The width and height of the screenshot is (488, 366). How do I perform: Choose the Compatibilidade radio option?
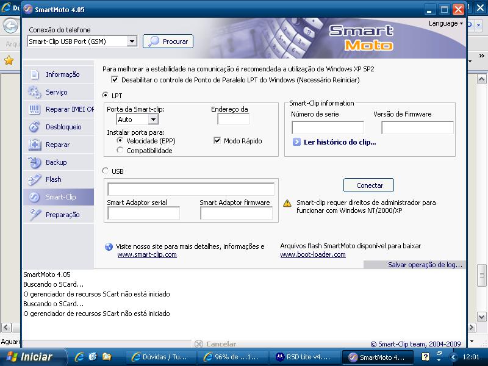pos(120,150)
